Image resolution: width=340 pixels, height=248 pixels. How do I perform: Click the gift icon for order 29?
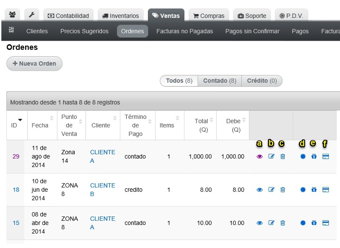coord(314,156)
